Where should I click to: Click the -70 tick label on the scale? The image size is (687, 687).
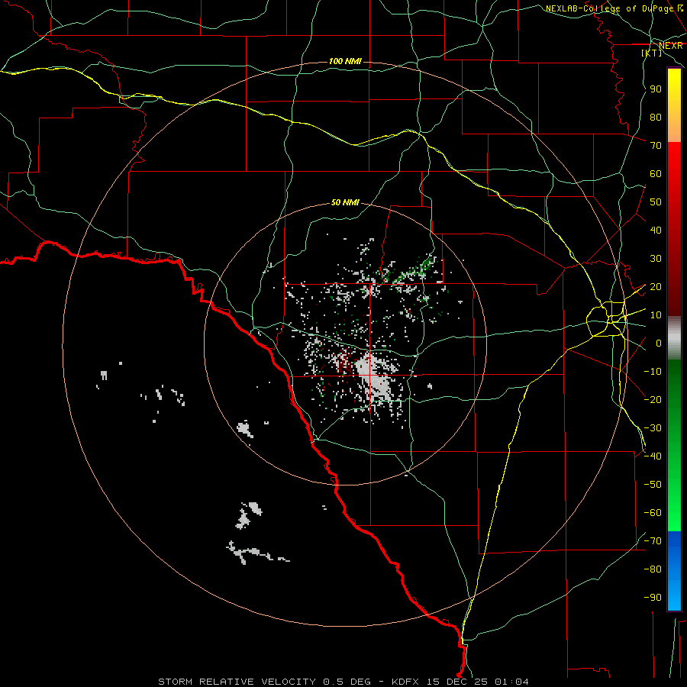point(653,540)
